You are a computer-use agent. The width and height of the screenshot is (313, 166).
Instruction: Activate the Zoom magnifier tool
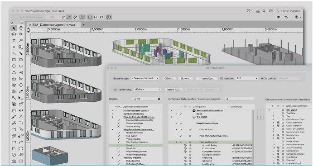(21, 34)
